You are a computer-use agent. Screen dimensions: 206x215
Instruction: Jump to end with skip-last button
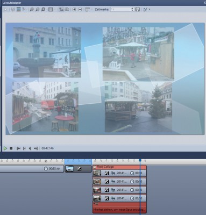(35, 148)
